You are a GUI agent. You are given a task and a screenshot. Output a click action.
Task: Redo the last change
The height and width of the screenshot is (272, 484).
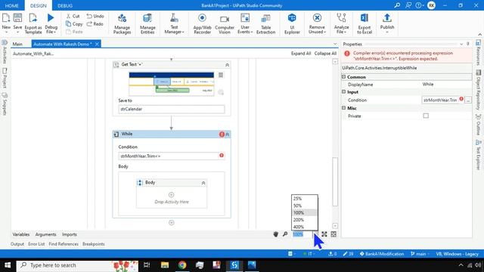pyautogui.click(x=95, y=23)
